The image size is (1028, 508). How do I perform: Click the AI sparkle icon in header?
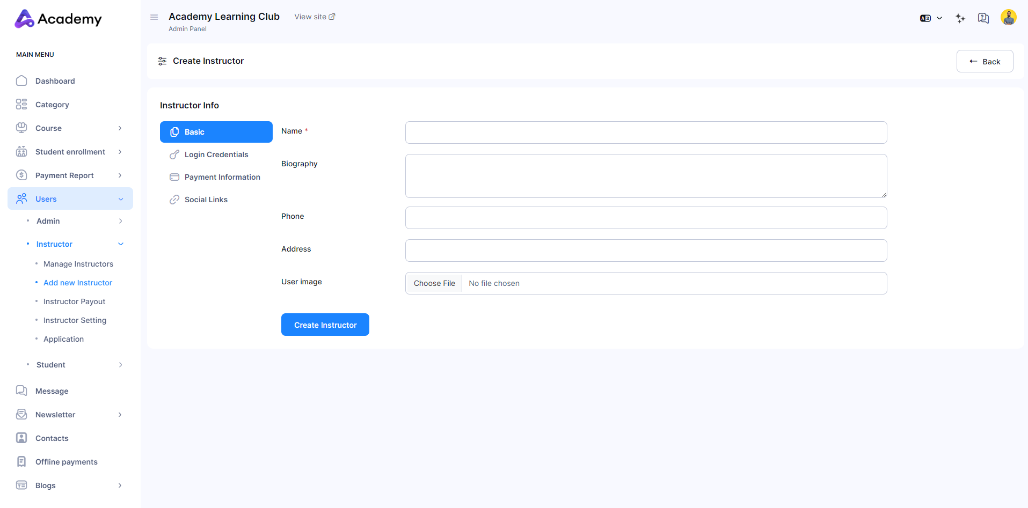[960, 18]
